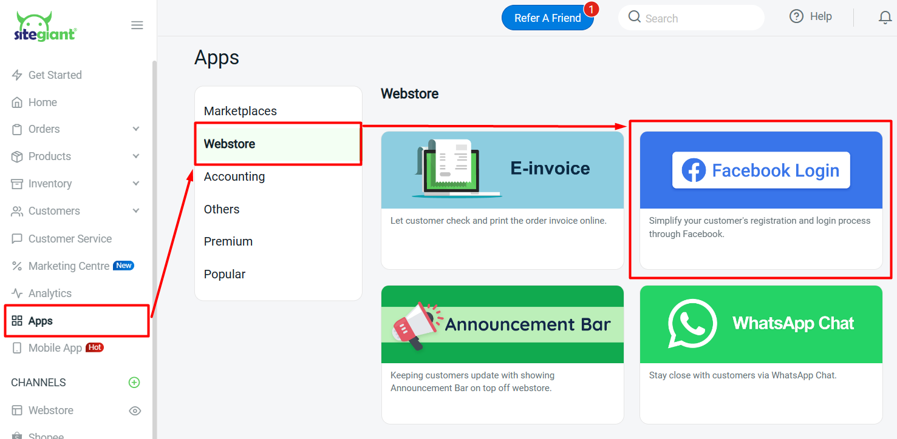Open the Announcement Bar app card

pos(502,355)
